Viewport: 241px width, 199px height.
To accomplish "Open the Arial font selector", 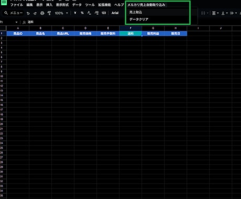I will coord(115,13).
